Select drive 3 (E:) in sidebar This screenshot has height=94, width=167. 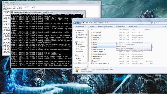(79, 63)
